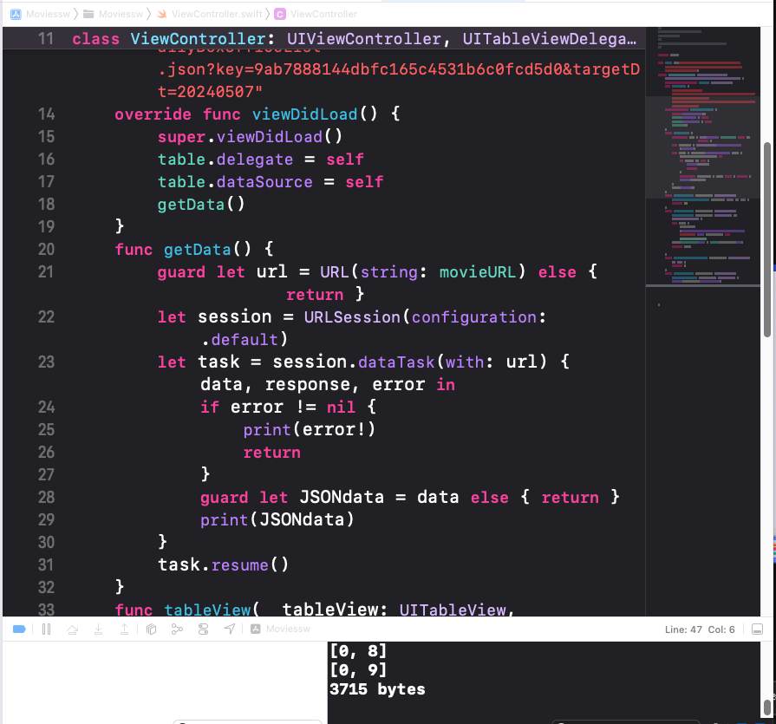Screen dimensions: 776x724
Task: Click getData function declaration on line 20
Action: click(198, 250)
